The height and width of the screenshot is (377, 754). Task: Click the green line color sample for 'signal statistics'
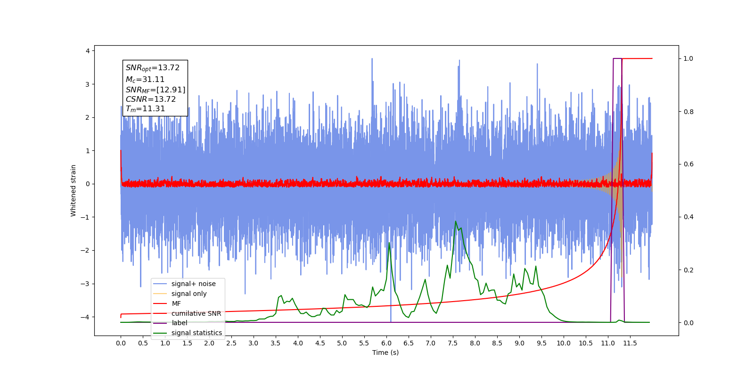160,333
